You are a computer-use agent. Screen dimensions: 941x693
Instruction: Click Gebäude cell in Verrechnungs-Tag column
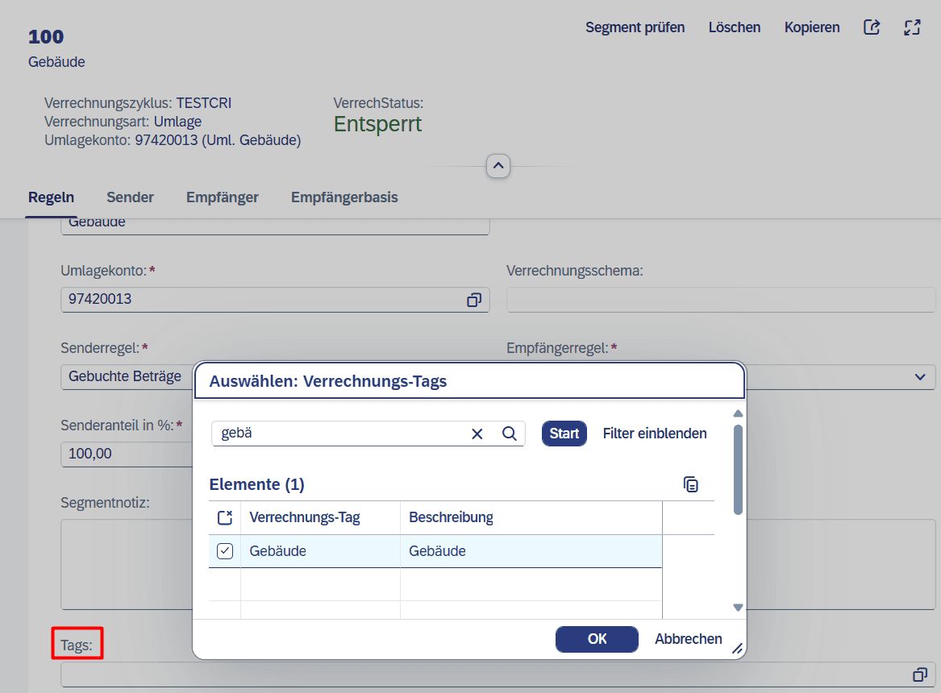pyautogui.click(x=320, y=551)
